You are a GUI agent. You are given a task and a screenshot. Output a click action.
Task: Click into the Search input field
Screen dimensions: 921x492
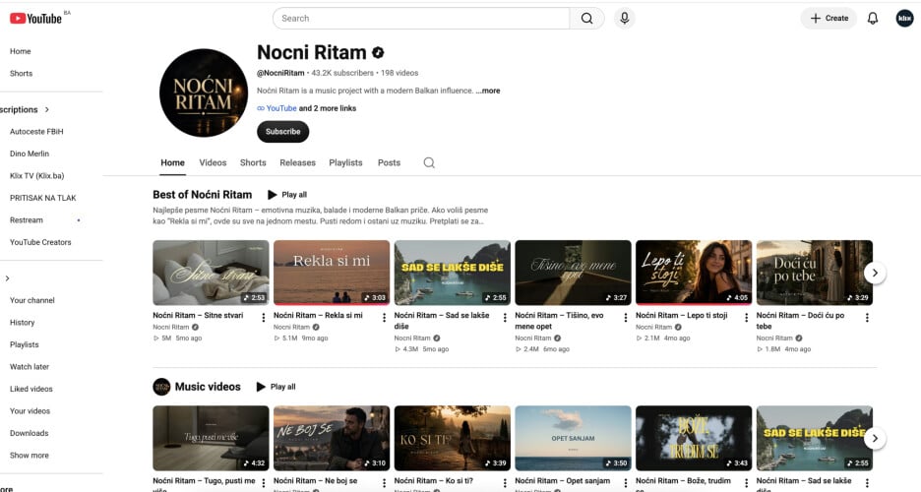click(x=421, y=18)
